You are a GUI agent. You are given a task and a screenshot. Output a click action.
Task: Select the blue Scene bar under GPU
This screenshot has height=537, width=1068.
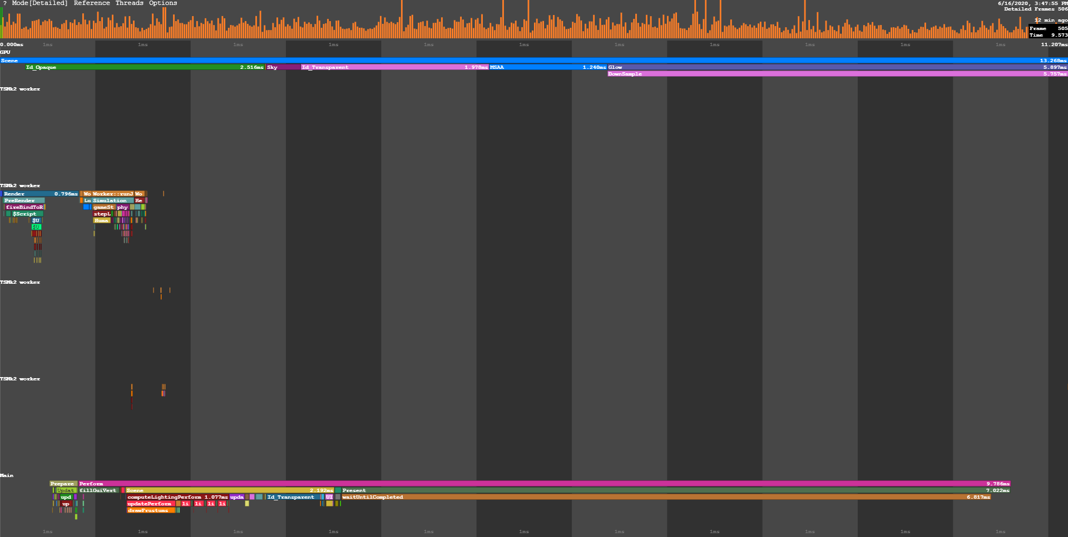534,61
